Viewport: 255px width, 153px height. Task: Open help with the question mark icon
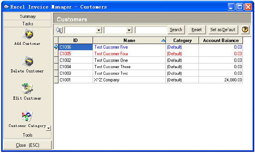coord(245,30)
